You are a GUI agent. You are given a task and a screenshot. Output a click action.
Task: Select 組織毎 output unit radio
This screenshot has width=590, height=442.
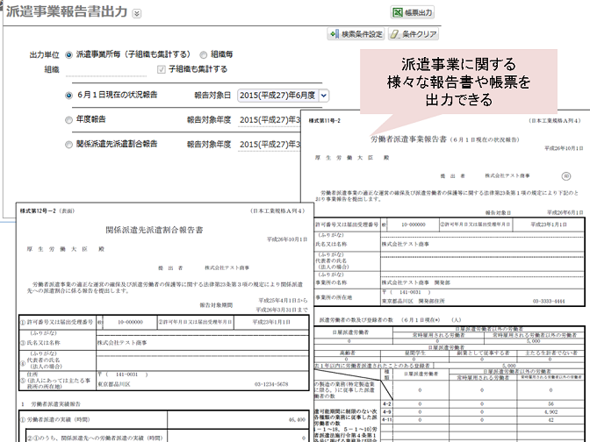pos(204,55)
